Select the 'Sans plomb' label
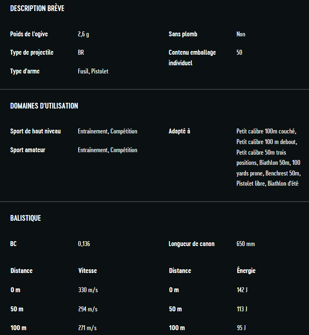Image resolution: width=309 pixels, height=335 pixels. pyautogui.click(x=183, y=34)
